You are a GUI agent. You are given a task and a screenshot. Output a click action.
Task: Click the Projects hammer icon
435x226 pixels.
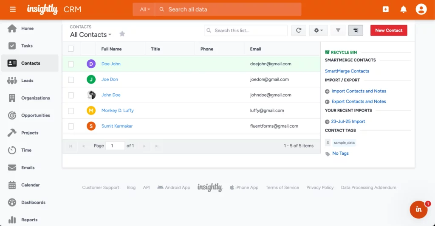point(12,133)
